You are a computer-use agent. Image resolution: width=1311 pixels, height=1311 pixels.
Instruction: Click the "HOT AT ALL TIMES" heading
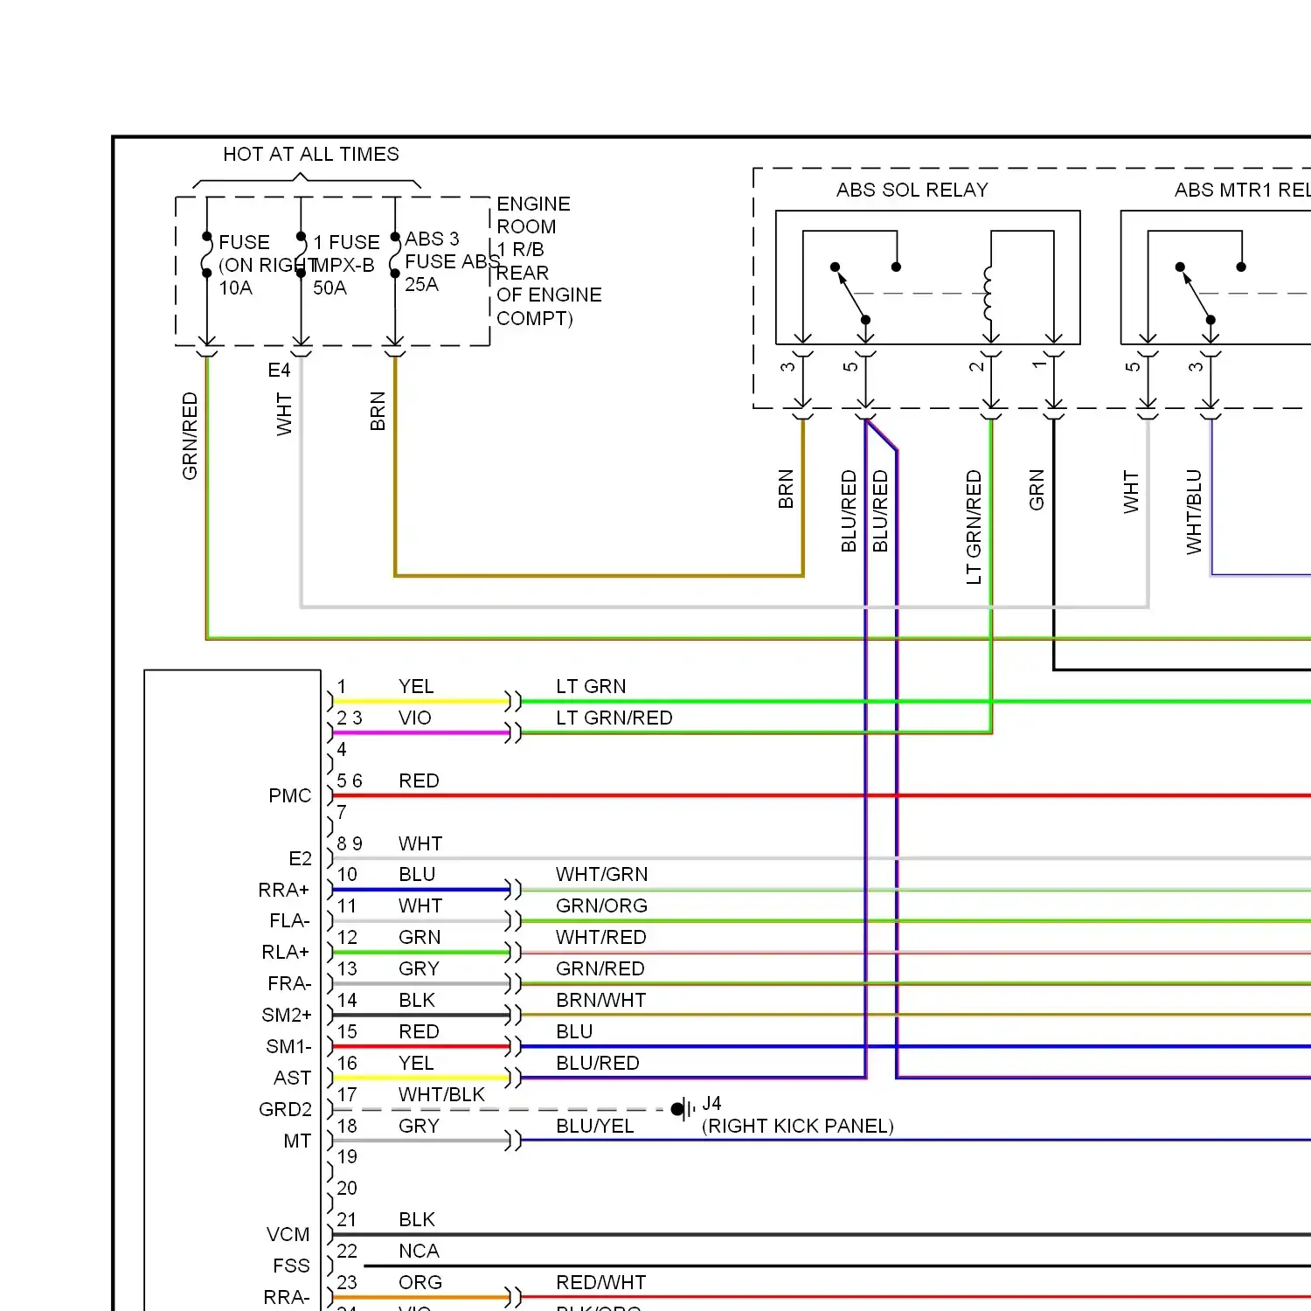(311, 155)
